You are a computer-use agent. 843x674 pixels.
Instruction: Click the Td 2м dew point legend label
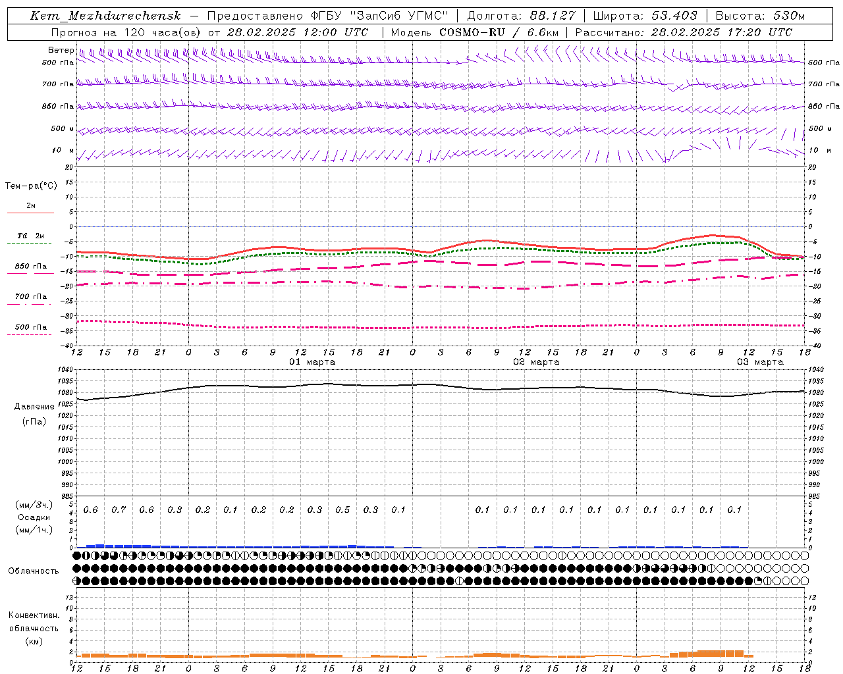pyautogui.click(x=31, y=236)
